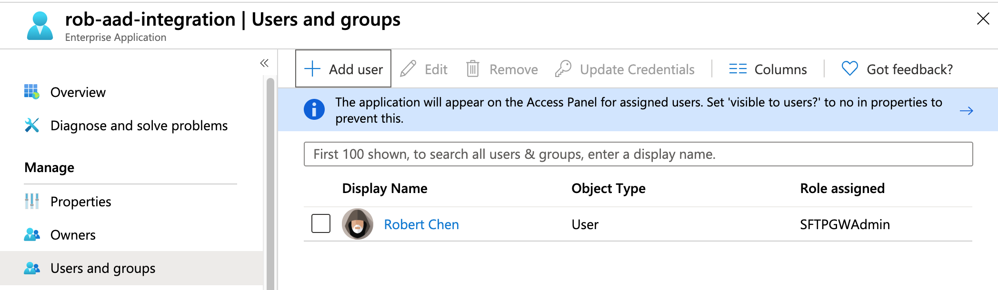Click the Role assigned column header
The width and height of the screenshot is (998, 290).
point(842,188)
